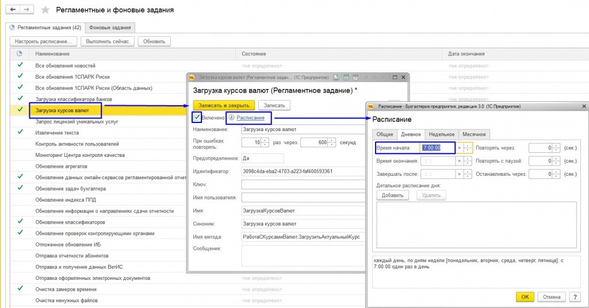Click the help question mark button in Расписание
The image size is (589, 308).
click(574, 297)
